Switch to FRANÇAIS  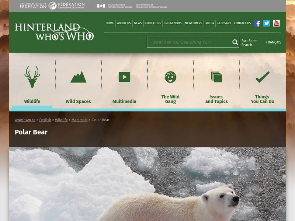pyautogui.click(x=274, y=42)
